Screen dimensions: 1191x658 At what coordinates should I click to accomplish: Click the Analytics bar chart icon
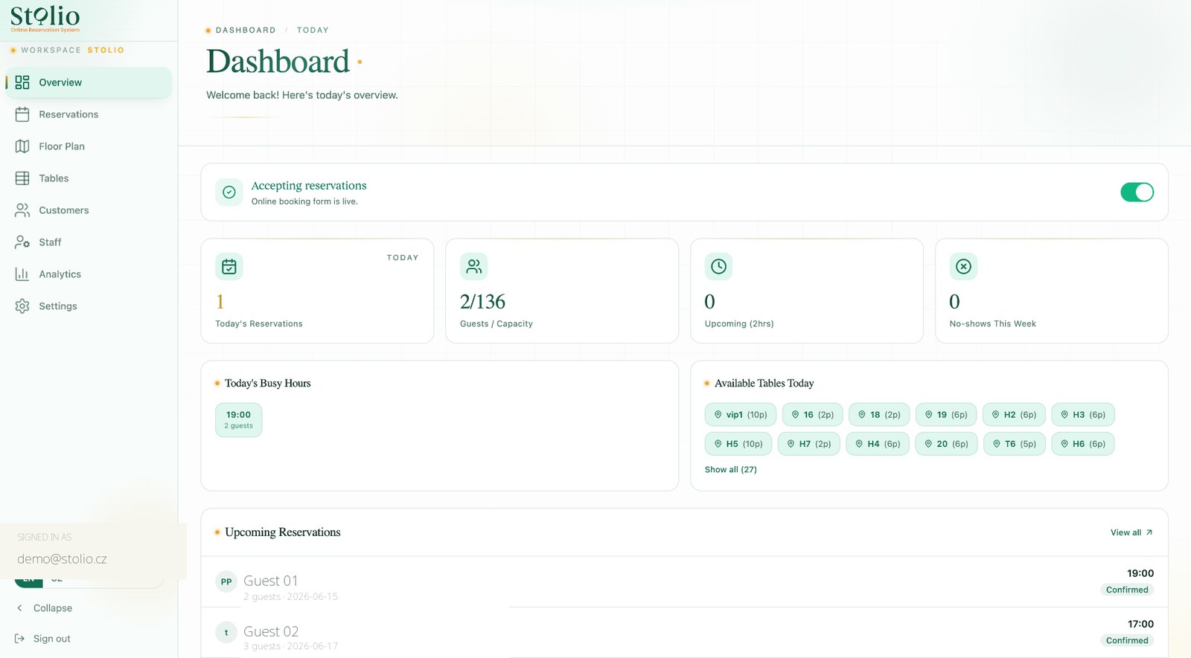[x=22, y=274]
